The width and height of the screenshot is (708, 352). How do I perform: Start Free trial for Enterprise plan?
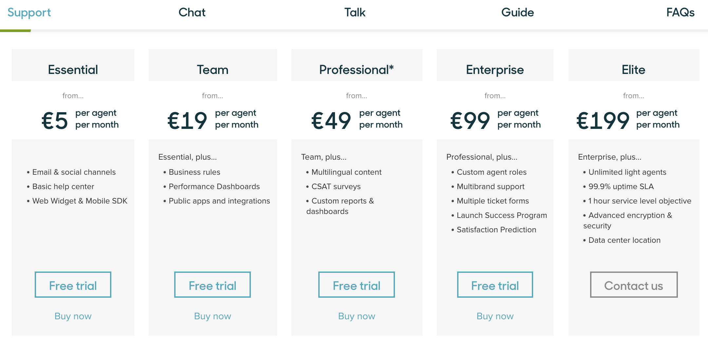495,285
